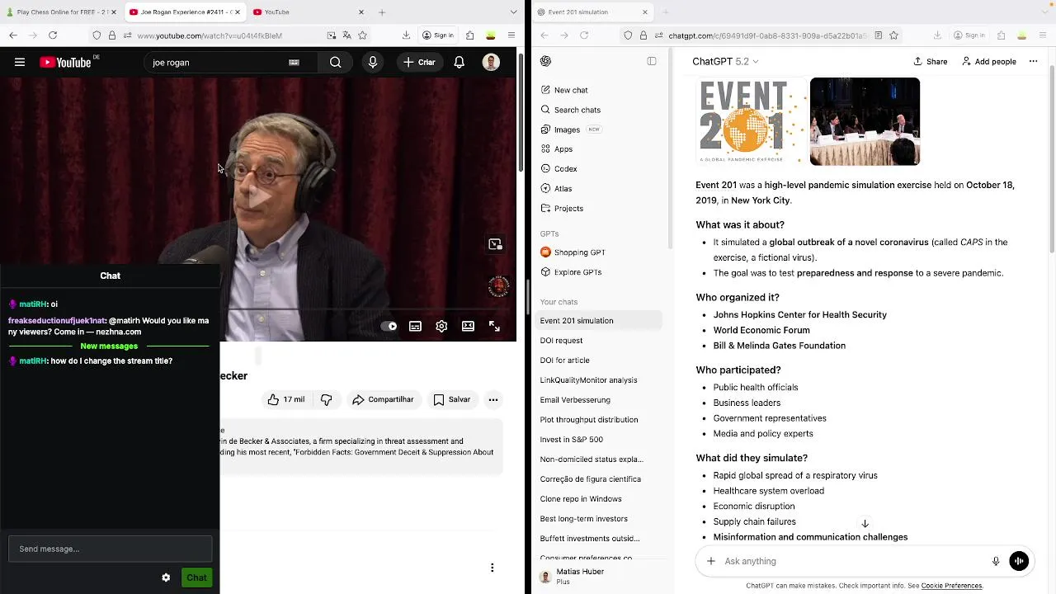Open the YouTube hamburger guide menu
This screenshot has width=1056, height=594.
tap(20, 62)
